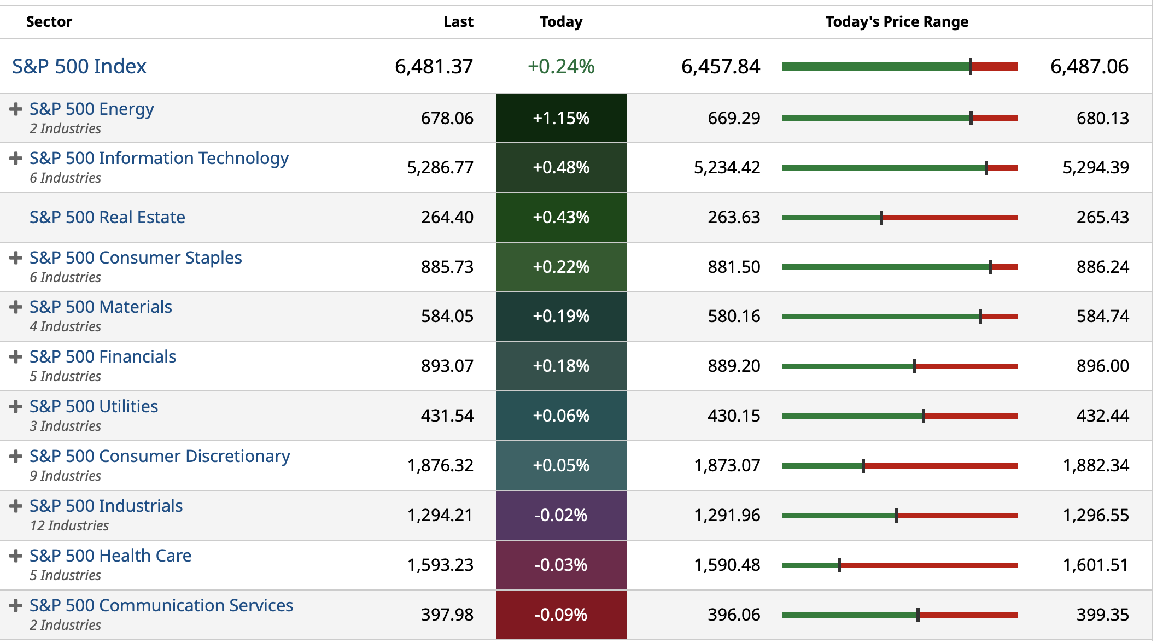The image size is (1157, 643).
Task: Expand S&P 500 Information Technology industries
Action: point(16,158)
